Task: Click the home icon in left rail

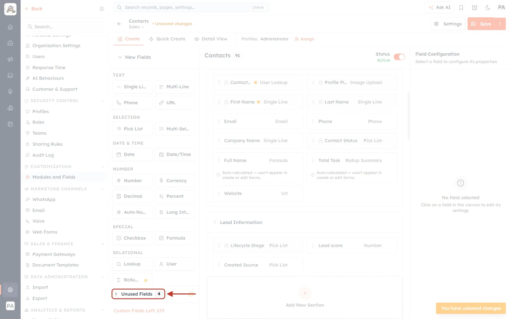Action: tap(10, 27)
